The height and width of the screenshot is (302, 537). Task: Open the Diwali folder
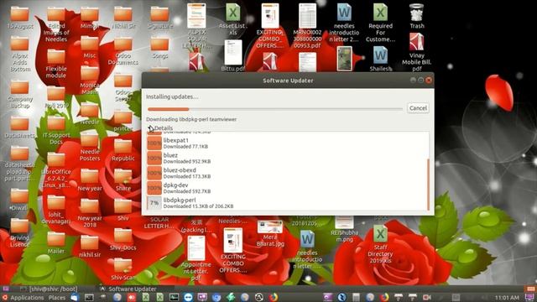(19, 200)
